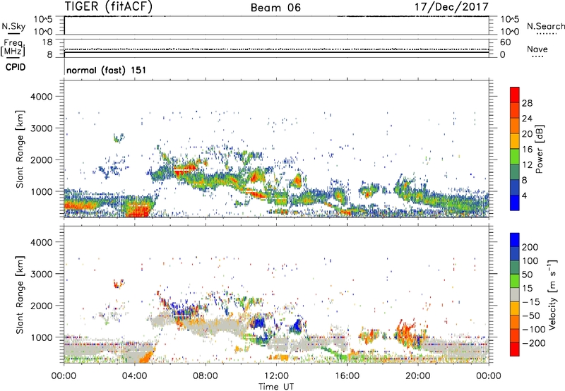Click the left 10^5 noise axis tick
Screen dimensions: 565x391
(x=43, y=20)
